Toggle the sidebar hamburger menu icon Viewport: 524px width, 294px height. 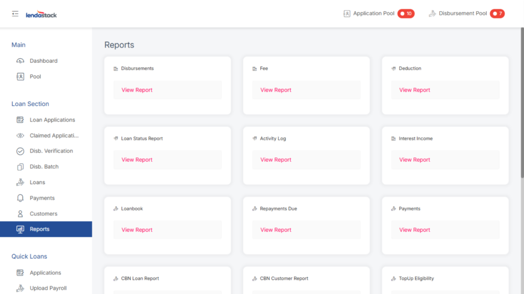point(15,14)
